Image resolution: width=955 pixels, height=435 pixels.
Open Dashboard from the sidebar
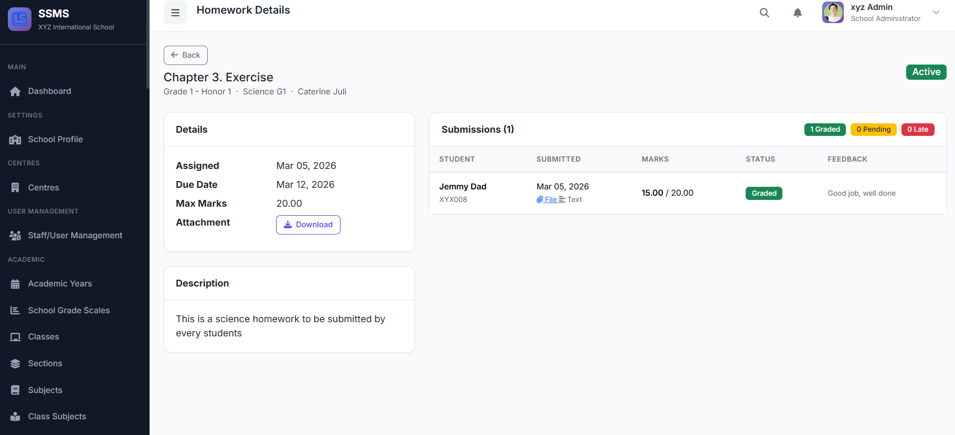[49, 91]
